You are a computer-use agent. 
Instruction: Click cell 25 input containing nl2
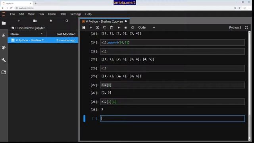(x=172, y=51)
